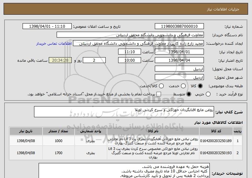This screenshot has width=252, height=178.
Task: Click the بطری unit cell in row 2
Action: click(x=91, y=153)
